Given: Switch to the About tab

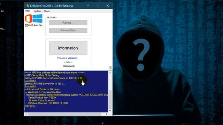Looking at the screenshot, I should click(46, 11).
